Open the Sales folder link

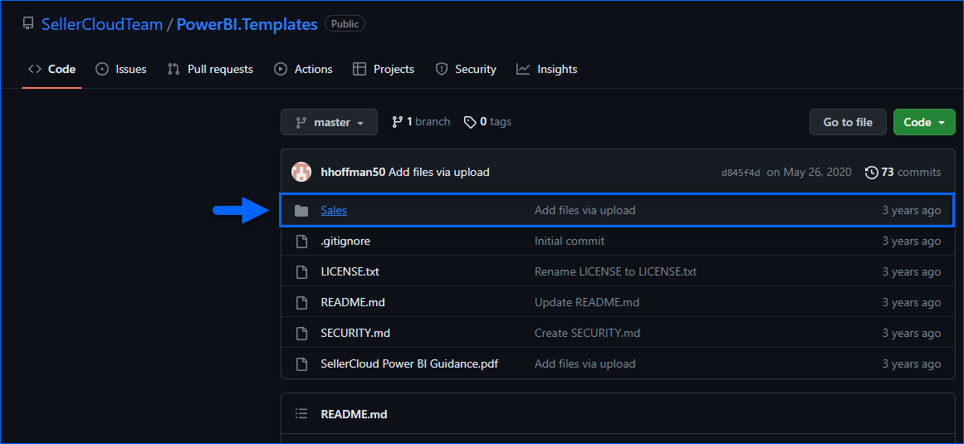click(334, 211)
